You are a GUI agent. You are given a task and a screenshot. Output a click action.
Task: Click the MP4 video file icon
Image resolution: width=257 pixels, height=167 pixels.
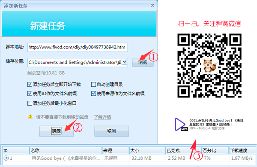pos(181,124)
